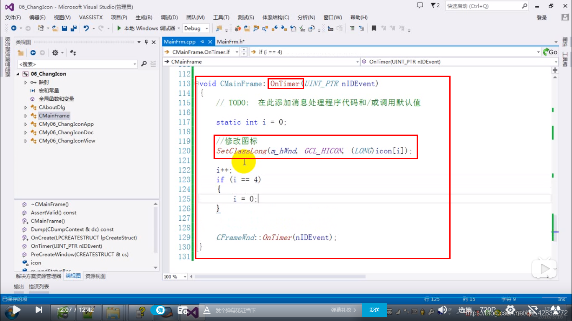
Task: Click the 登录 sign-in link
Action: pos(542,18)
